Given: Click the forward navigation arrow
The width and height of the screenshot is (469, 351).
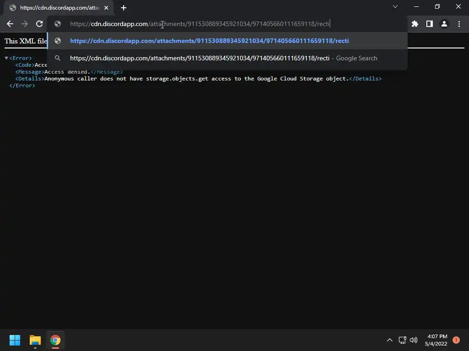Looking at the screenshot, I should tap(25, 24).
